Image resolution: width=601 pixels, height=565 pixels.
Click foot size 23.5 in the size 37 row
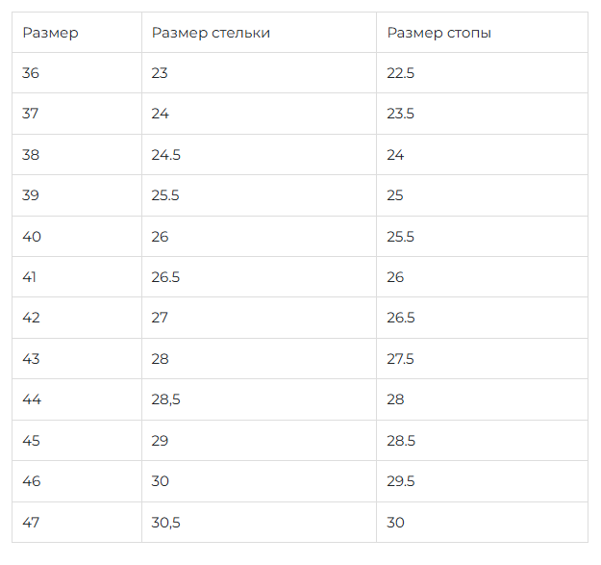(x=401, y=114)
